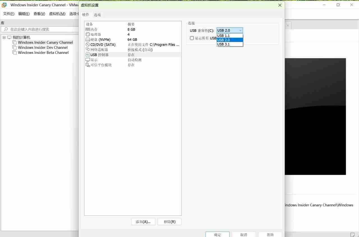Click the 添加(A) button

[143, 222]
